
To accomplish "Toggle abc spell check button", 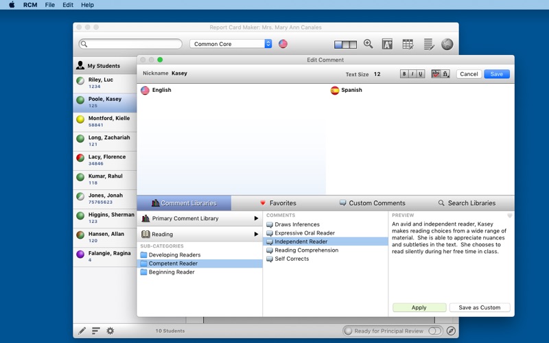I will click(x=436, y=74).
